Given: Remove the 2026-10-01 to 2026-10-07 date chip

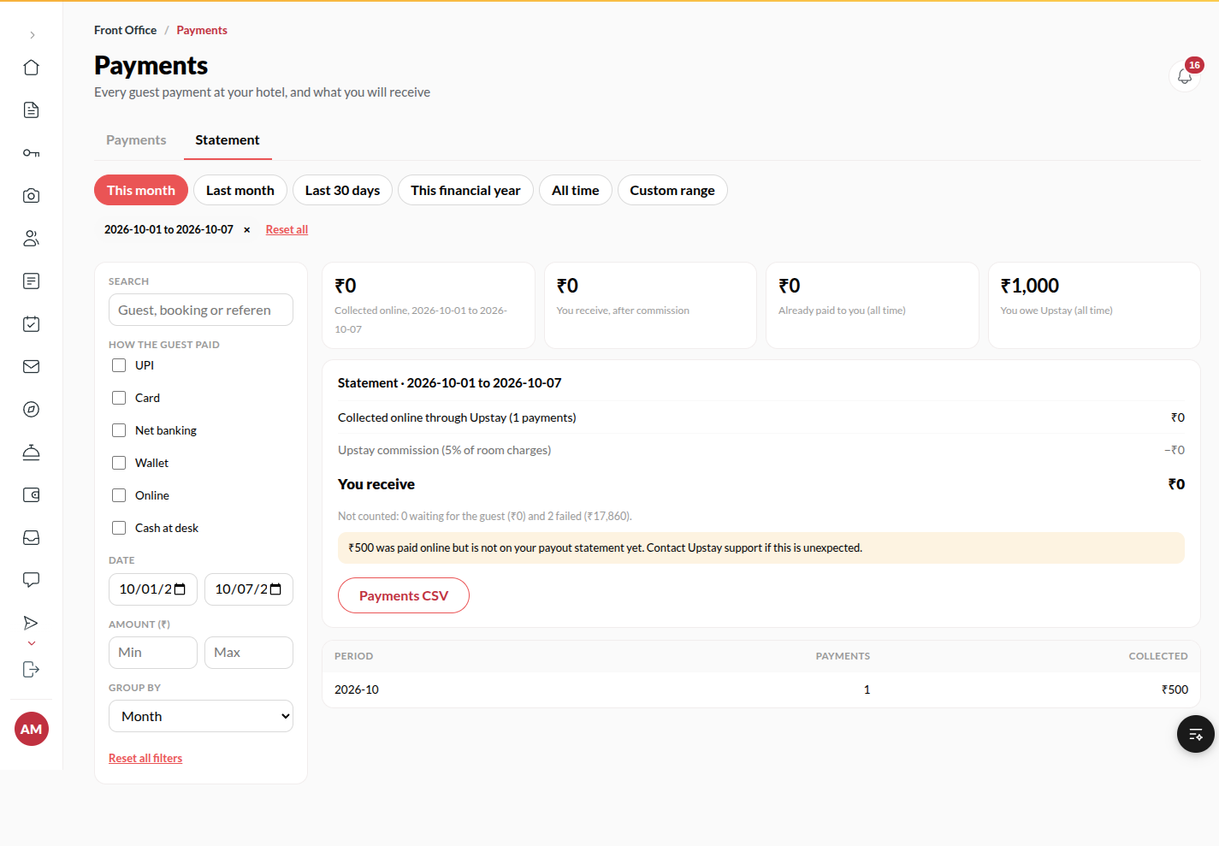Looking at the screenshot, I should [247, 229].
